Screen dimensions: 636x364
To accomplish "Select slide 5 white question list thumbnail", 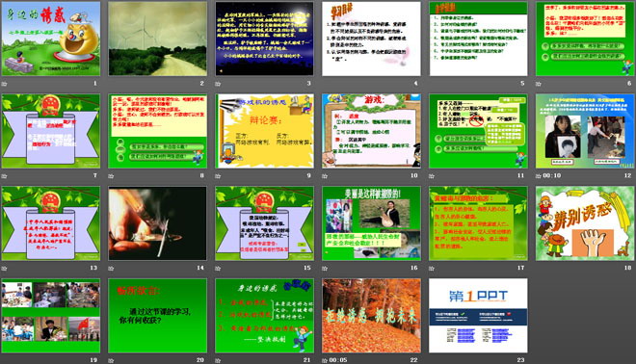I will click(478, 39).
